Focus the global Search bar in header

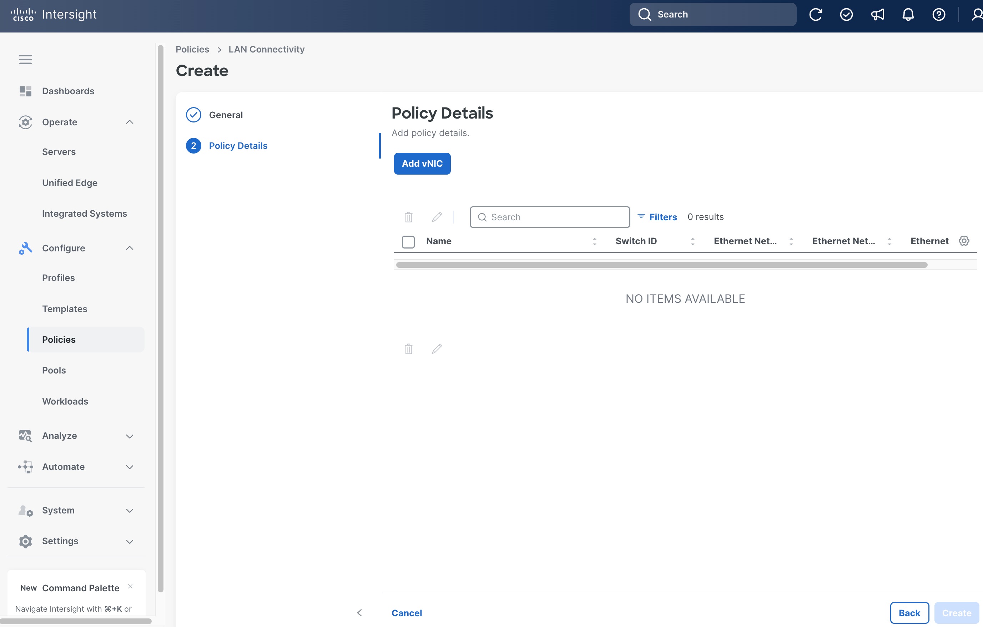pos(713,15)
